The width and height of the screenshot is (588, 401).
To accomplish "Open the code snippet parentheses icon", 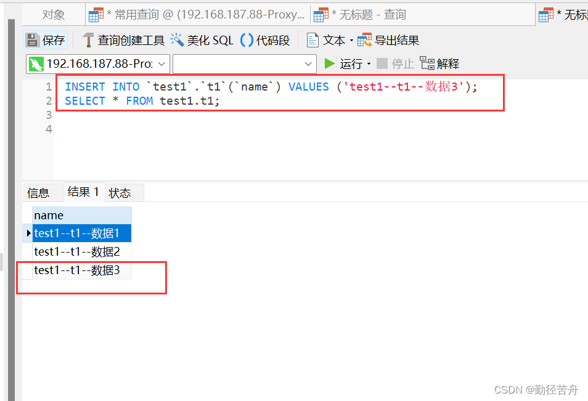I will pos(247,40).
